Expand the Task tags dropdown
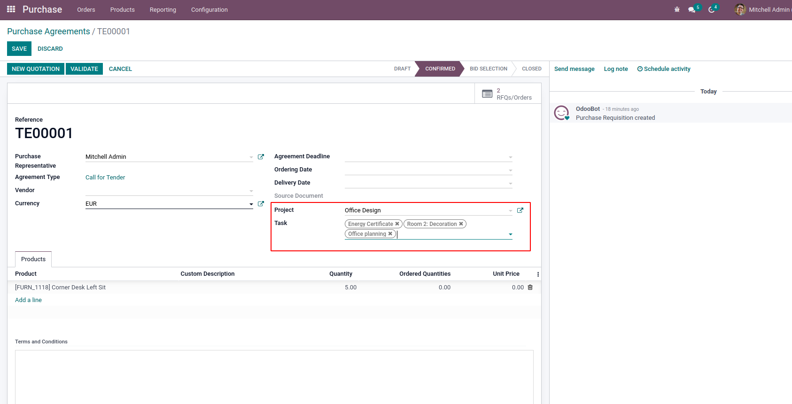The height and width of the screenshot is (404, 792). (511, 234)
